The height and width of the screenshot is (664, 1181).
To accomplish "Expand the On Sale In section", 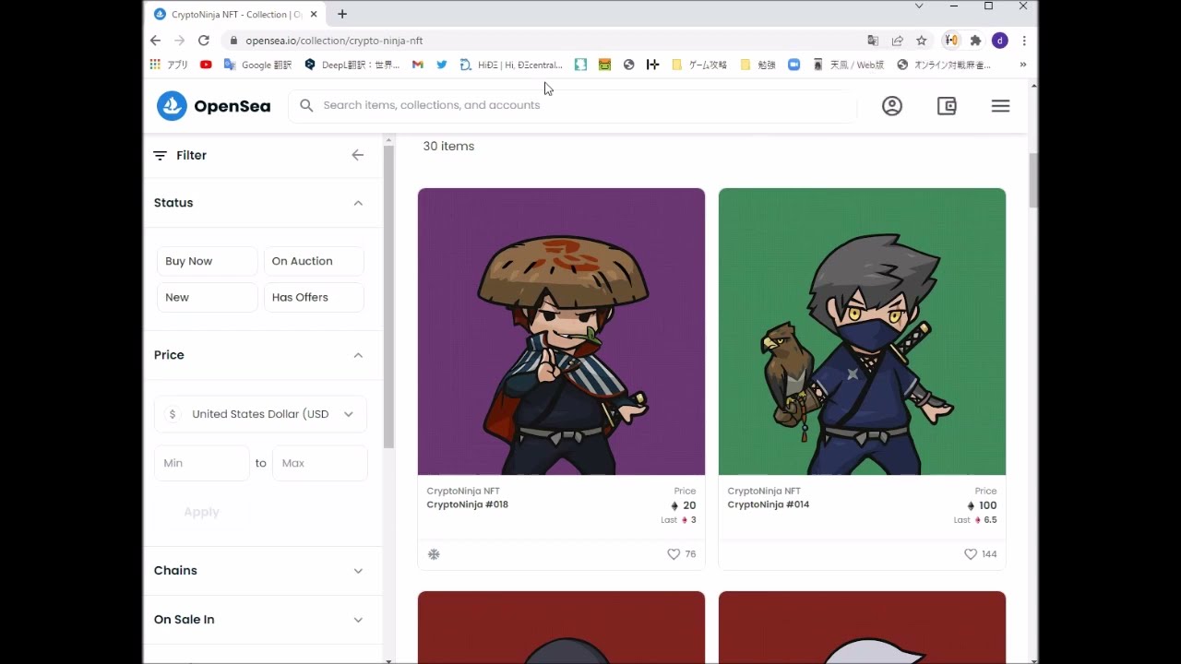I will [x=260, y=620].
